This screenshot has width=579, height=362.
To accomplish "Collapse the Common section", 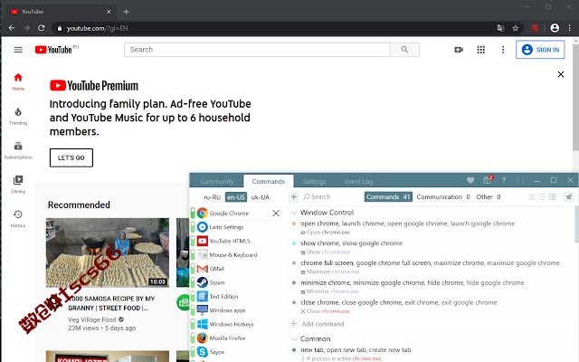I will (294, 339).
